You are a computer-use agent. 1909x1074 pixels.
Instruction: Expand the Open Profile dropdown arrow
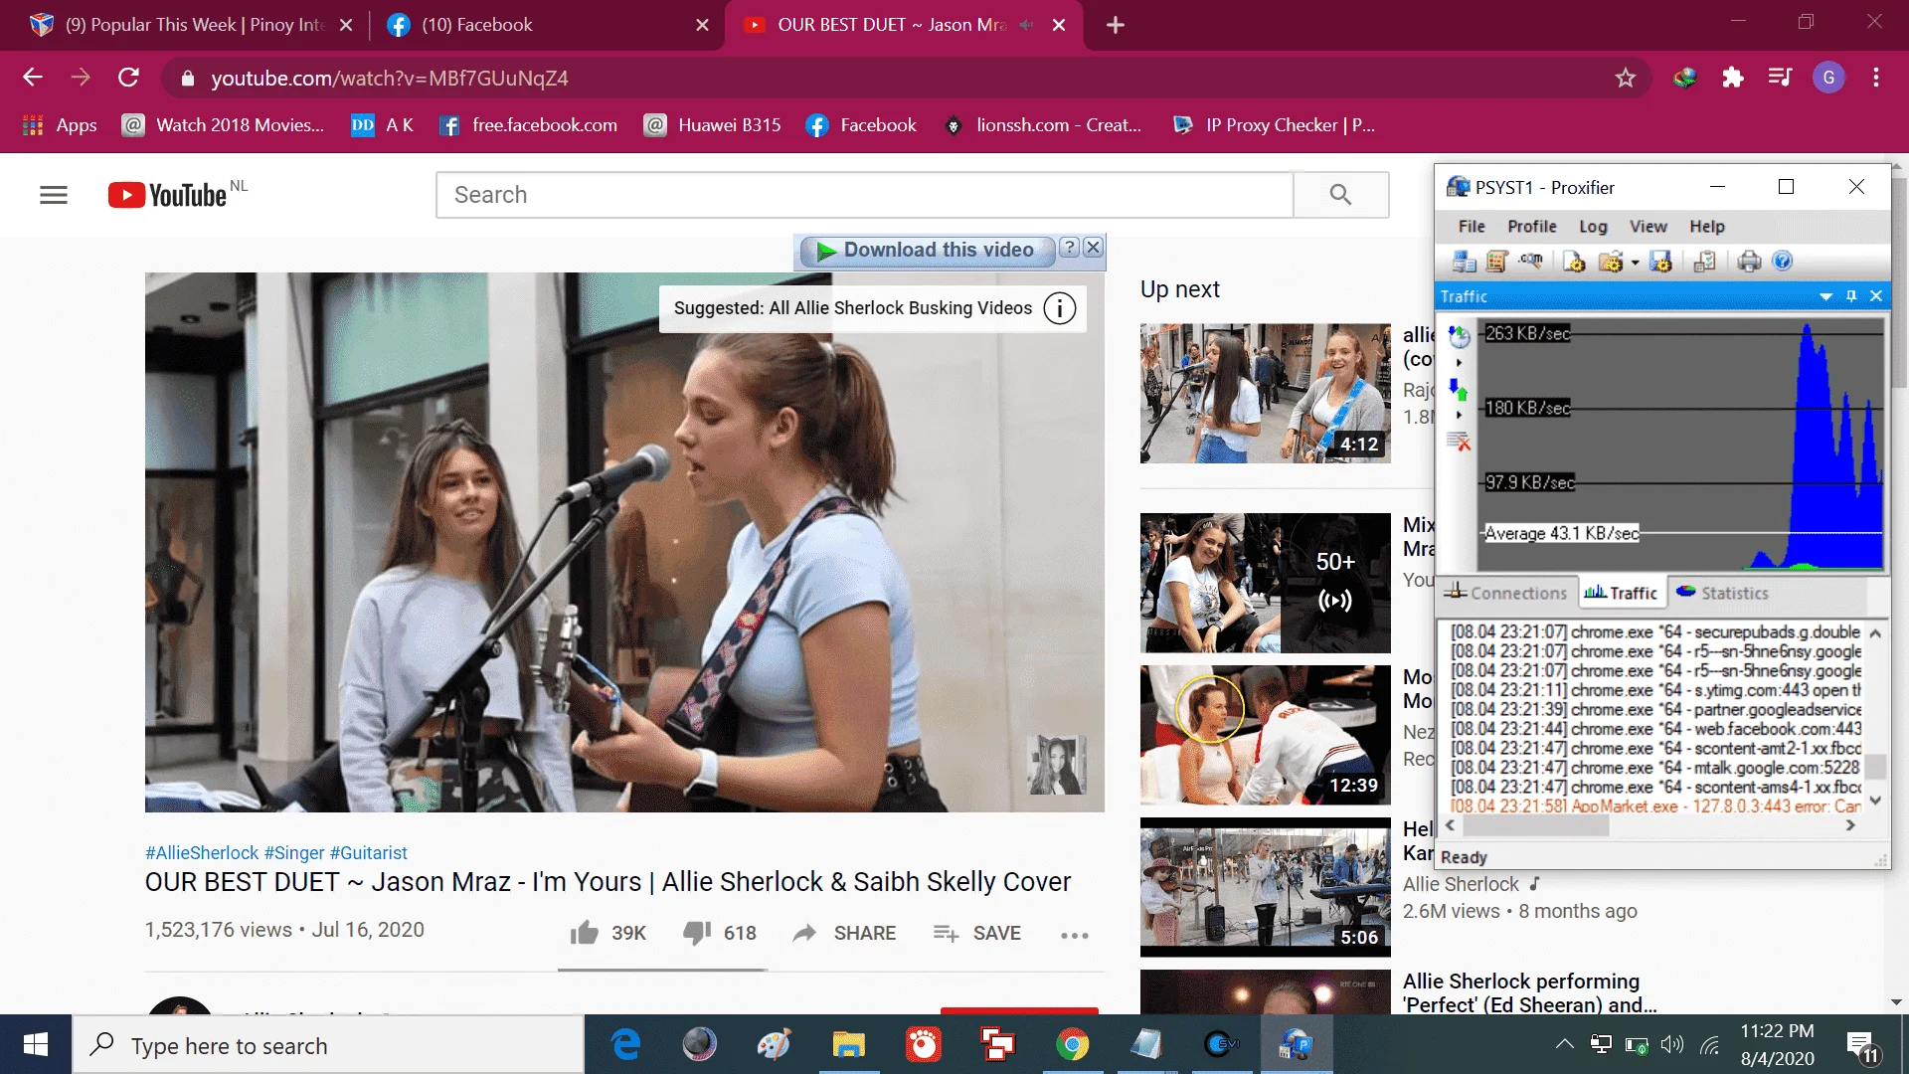click(1636, 264)
